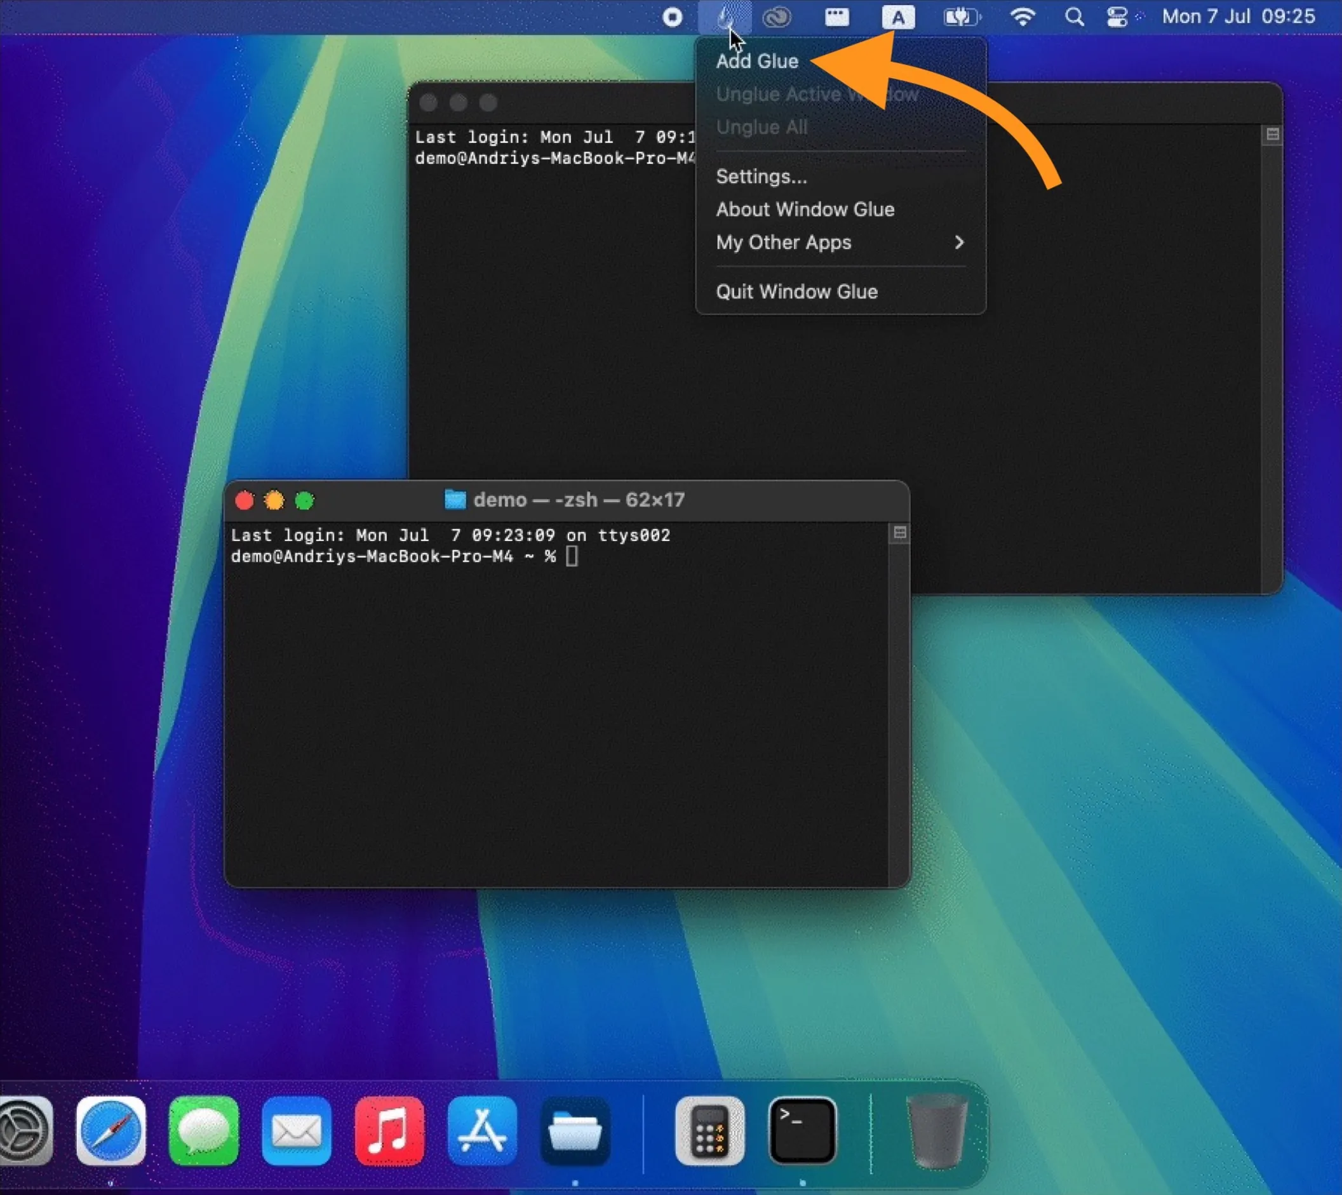Open the Window Glue droplet menu bar icon
The width and height of the screenshot is (1342, 1195).
point(726,17)
